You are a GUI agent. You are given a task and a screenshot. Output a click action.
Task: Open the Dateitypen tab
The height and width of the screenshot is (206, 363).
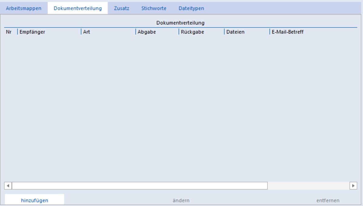191,8
